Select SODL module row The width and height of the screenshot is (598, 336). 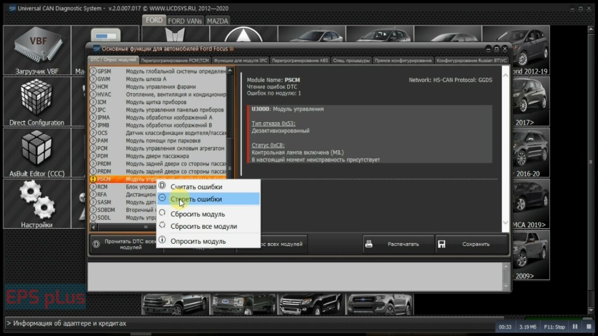[123, 218]
